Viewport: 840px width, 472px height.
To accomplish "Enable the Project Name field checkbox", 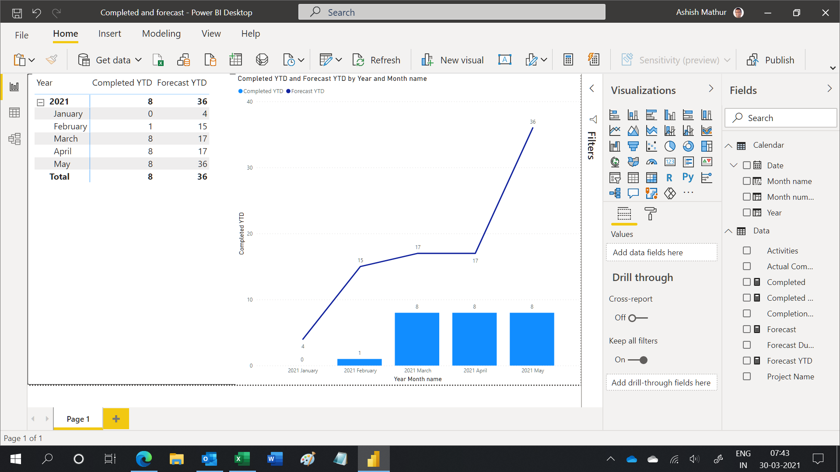I will pyautogui.click(x=747, y=376).
